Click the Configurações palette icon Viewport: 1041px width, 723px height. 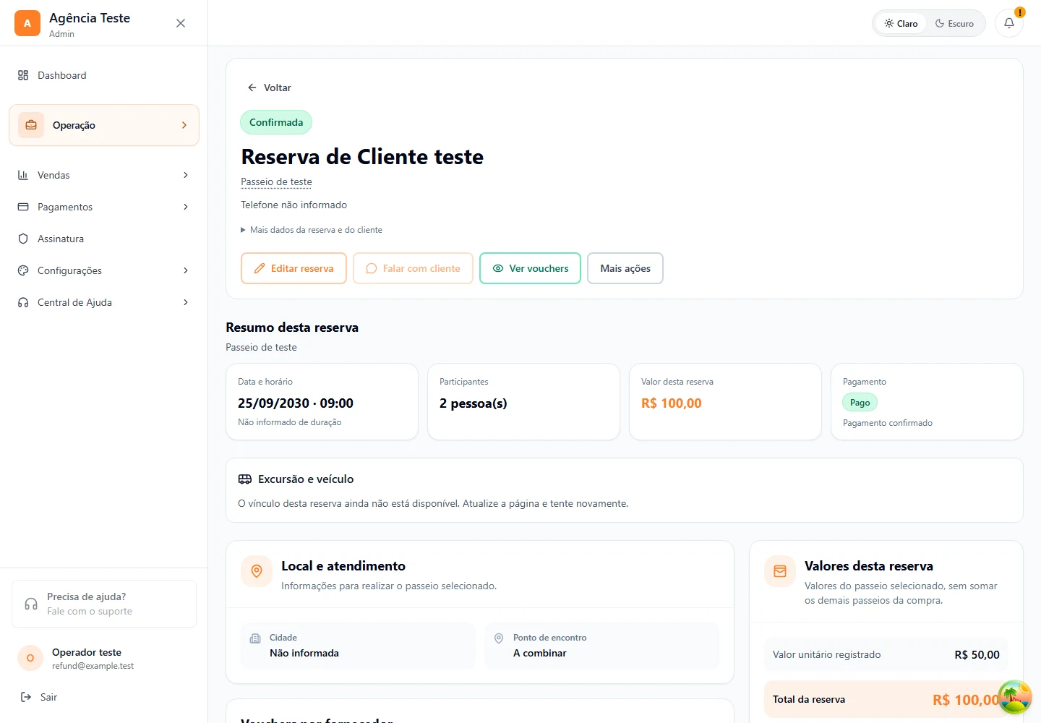click(x=23, y=270)
